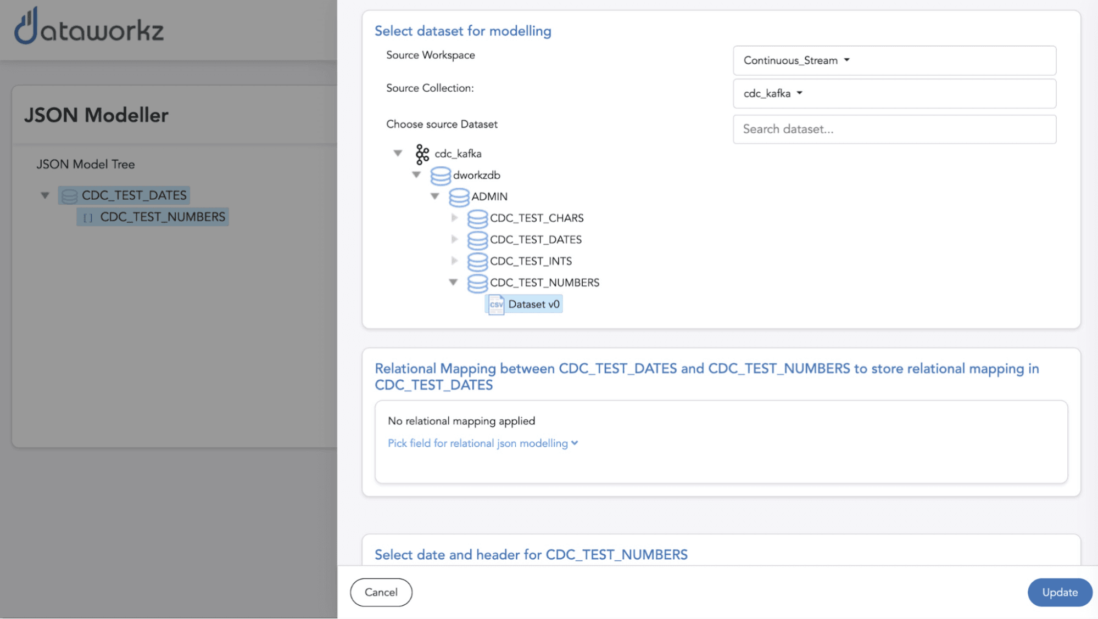Click in the Search dataset field
This screenshot has height=619, width=1098.
coord(894,130)
